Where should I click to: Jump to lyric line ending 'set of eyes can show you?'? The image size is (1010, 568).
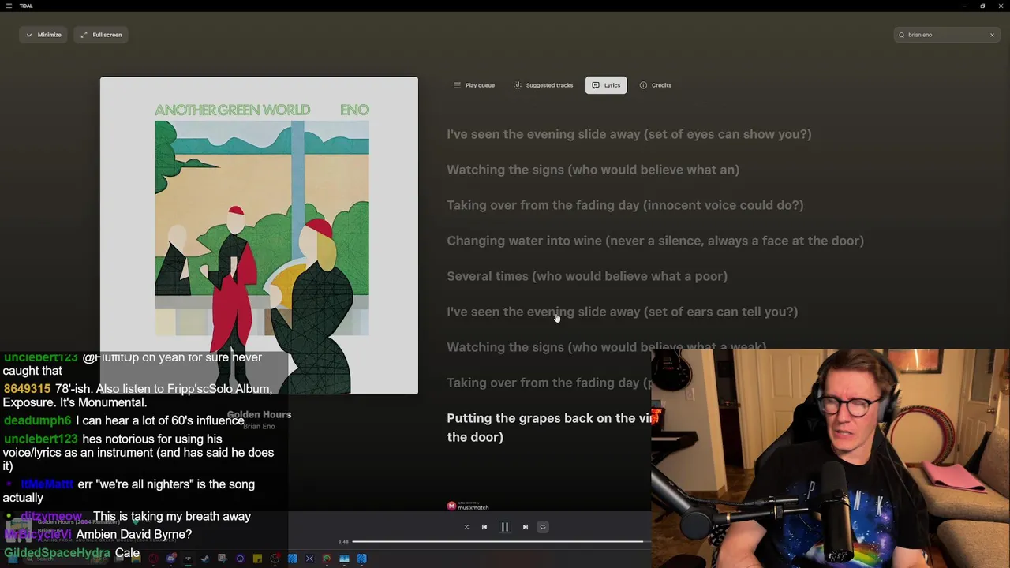tap(629, 134)
